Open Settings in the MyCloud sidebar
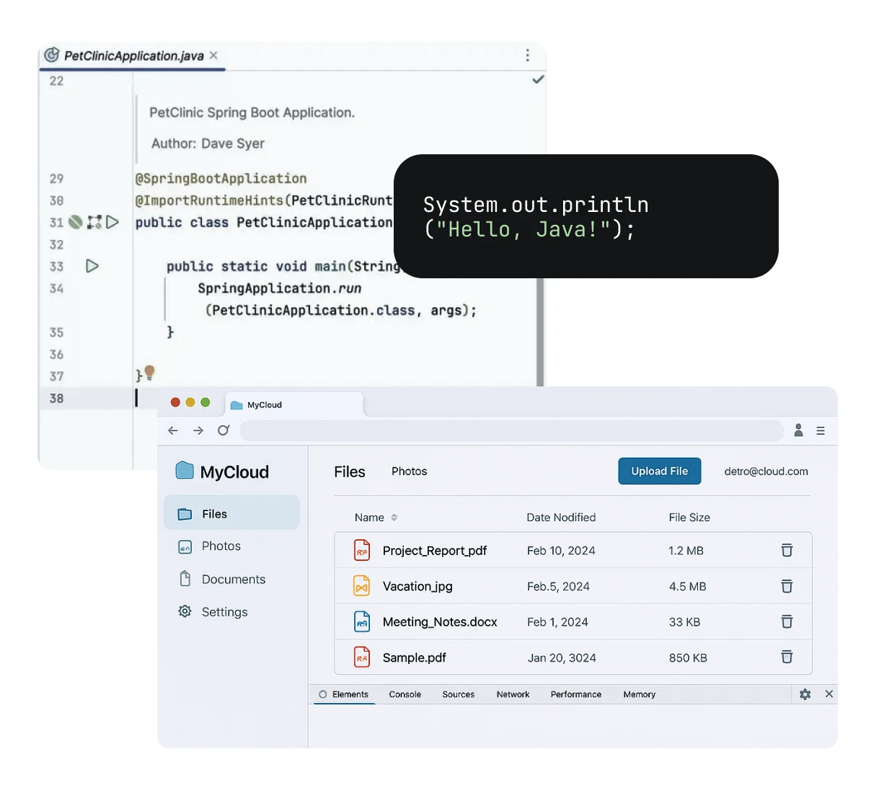Screen dimensions: 884x793 tap(224, 612)
